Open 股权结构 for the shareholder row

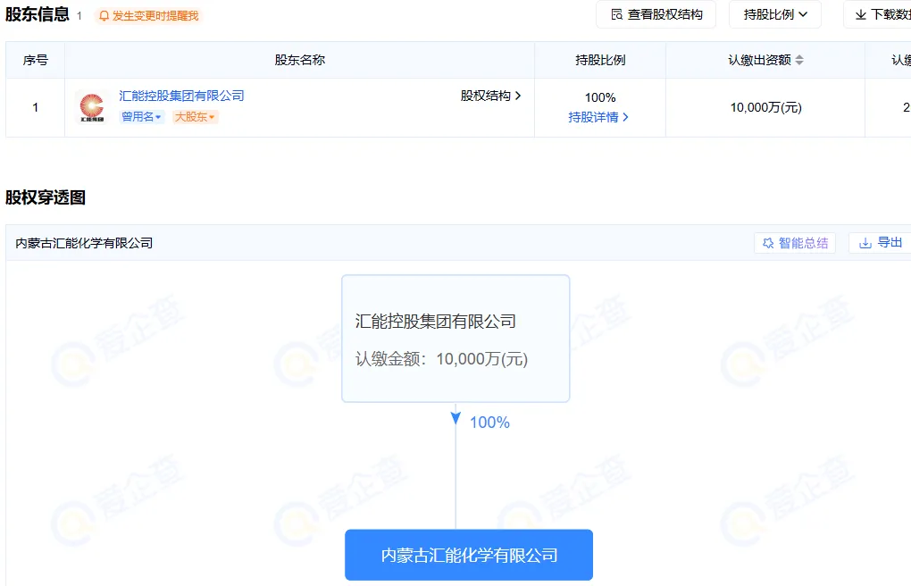490,96
